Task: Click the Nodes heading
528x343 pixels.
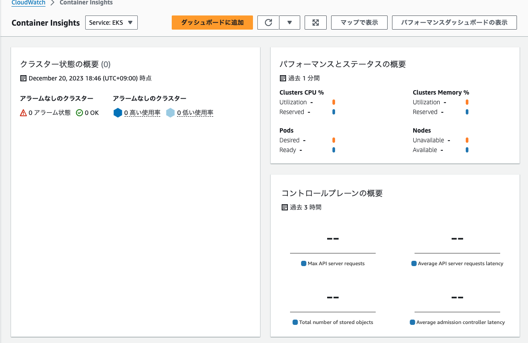Action: coord(422,130)
